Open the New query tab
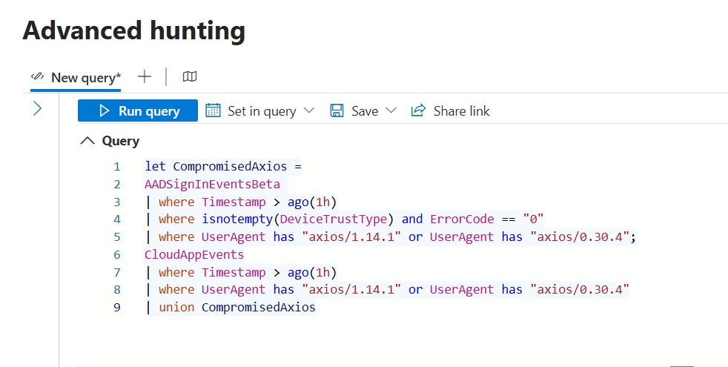The height and width of the screenshot is (367, 728). pyautogui.click(x=76, y=78)
